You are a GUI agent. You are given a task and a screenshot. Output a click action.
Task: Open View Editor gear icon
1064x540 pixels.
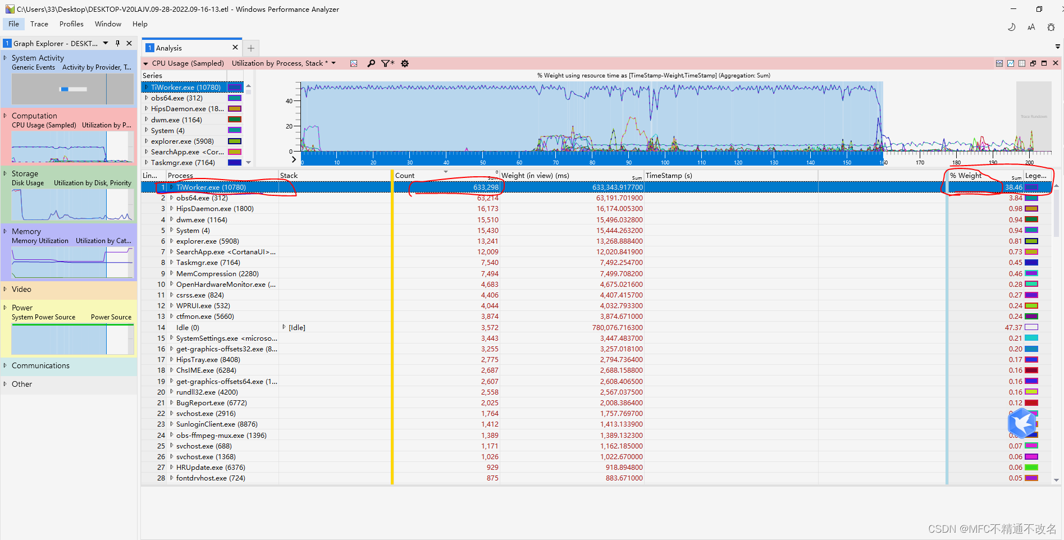point(405,63)
